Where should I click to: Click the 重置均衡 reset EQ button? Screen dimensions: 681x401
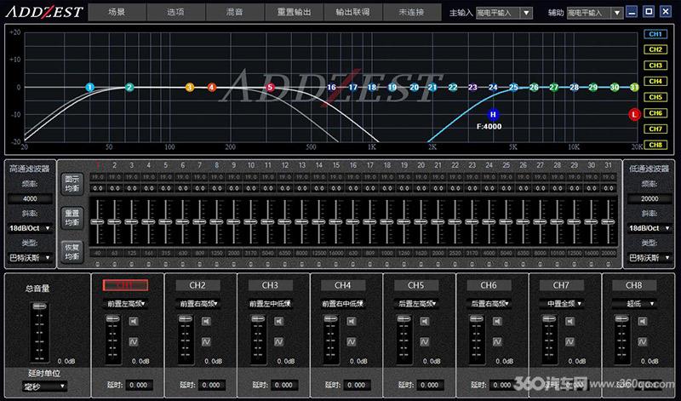pos(72,218)
